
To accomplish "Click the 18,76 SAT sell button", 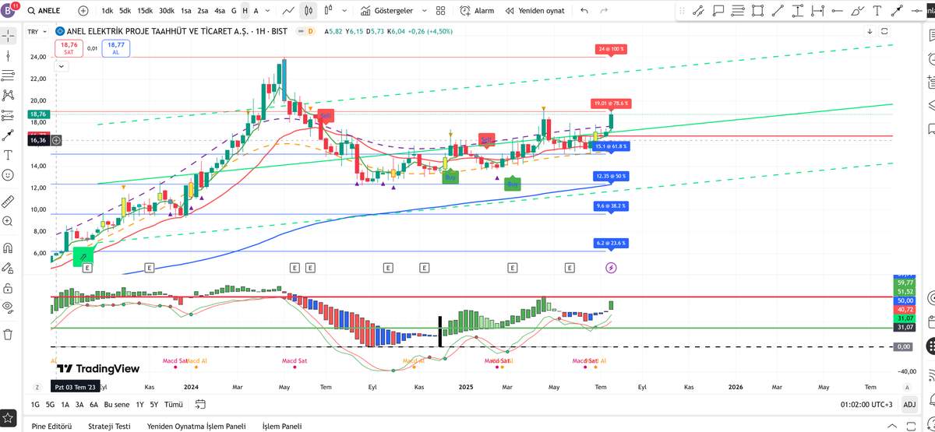I will coord(67,48).
